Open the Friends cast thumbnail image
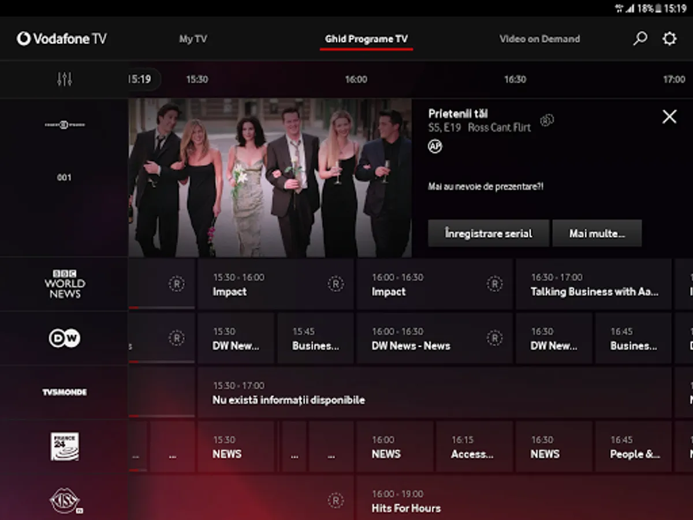The image size is (693, 520). coord(270,178)
